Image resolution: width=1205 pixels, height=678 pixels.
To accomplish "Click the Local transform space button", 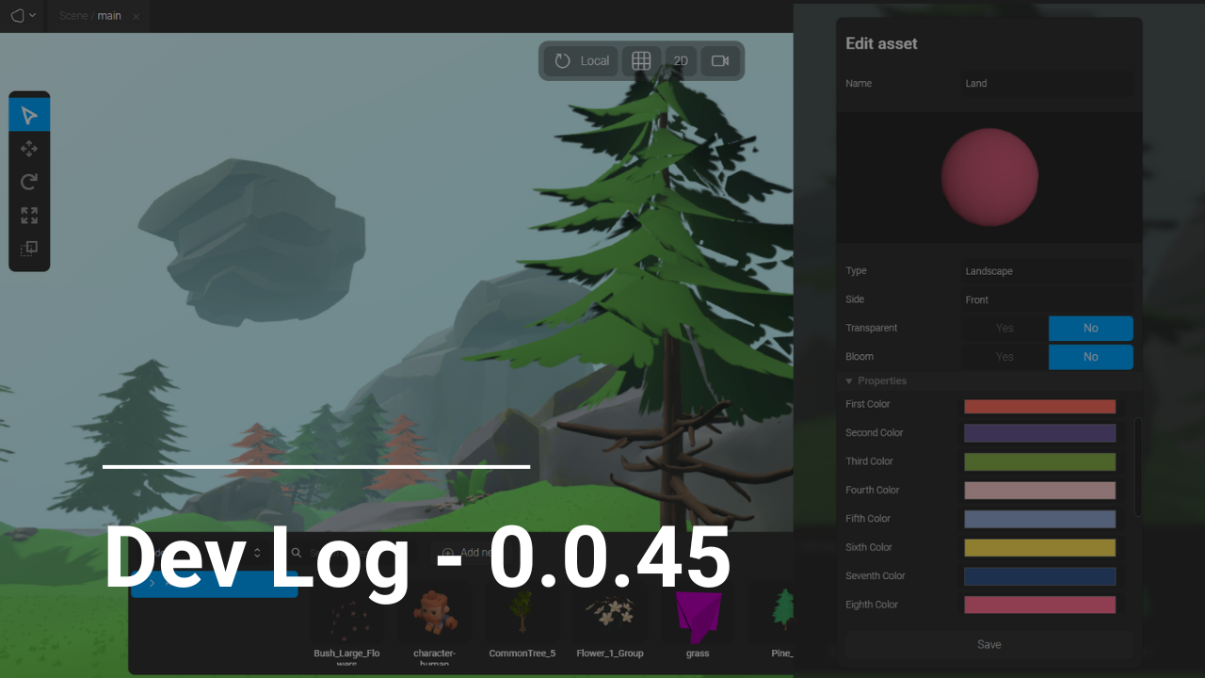I will pos(581,61).
